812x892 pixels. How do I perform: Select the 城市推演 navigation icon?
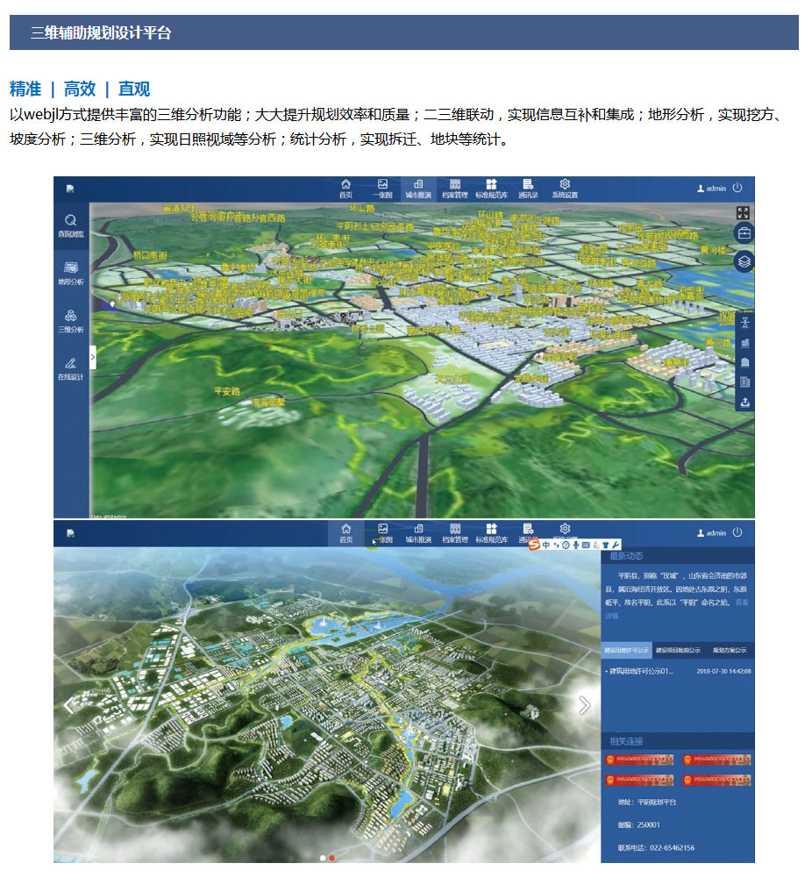point(419,189)
